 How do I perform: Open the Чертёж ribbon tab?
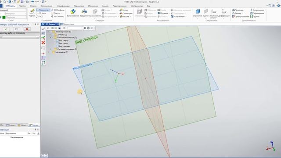tap(22, 6)
